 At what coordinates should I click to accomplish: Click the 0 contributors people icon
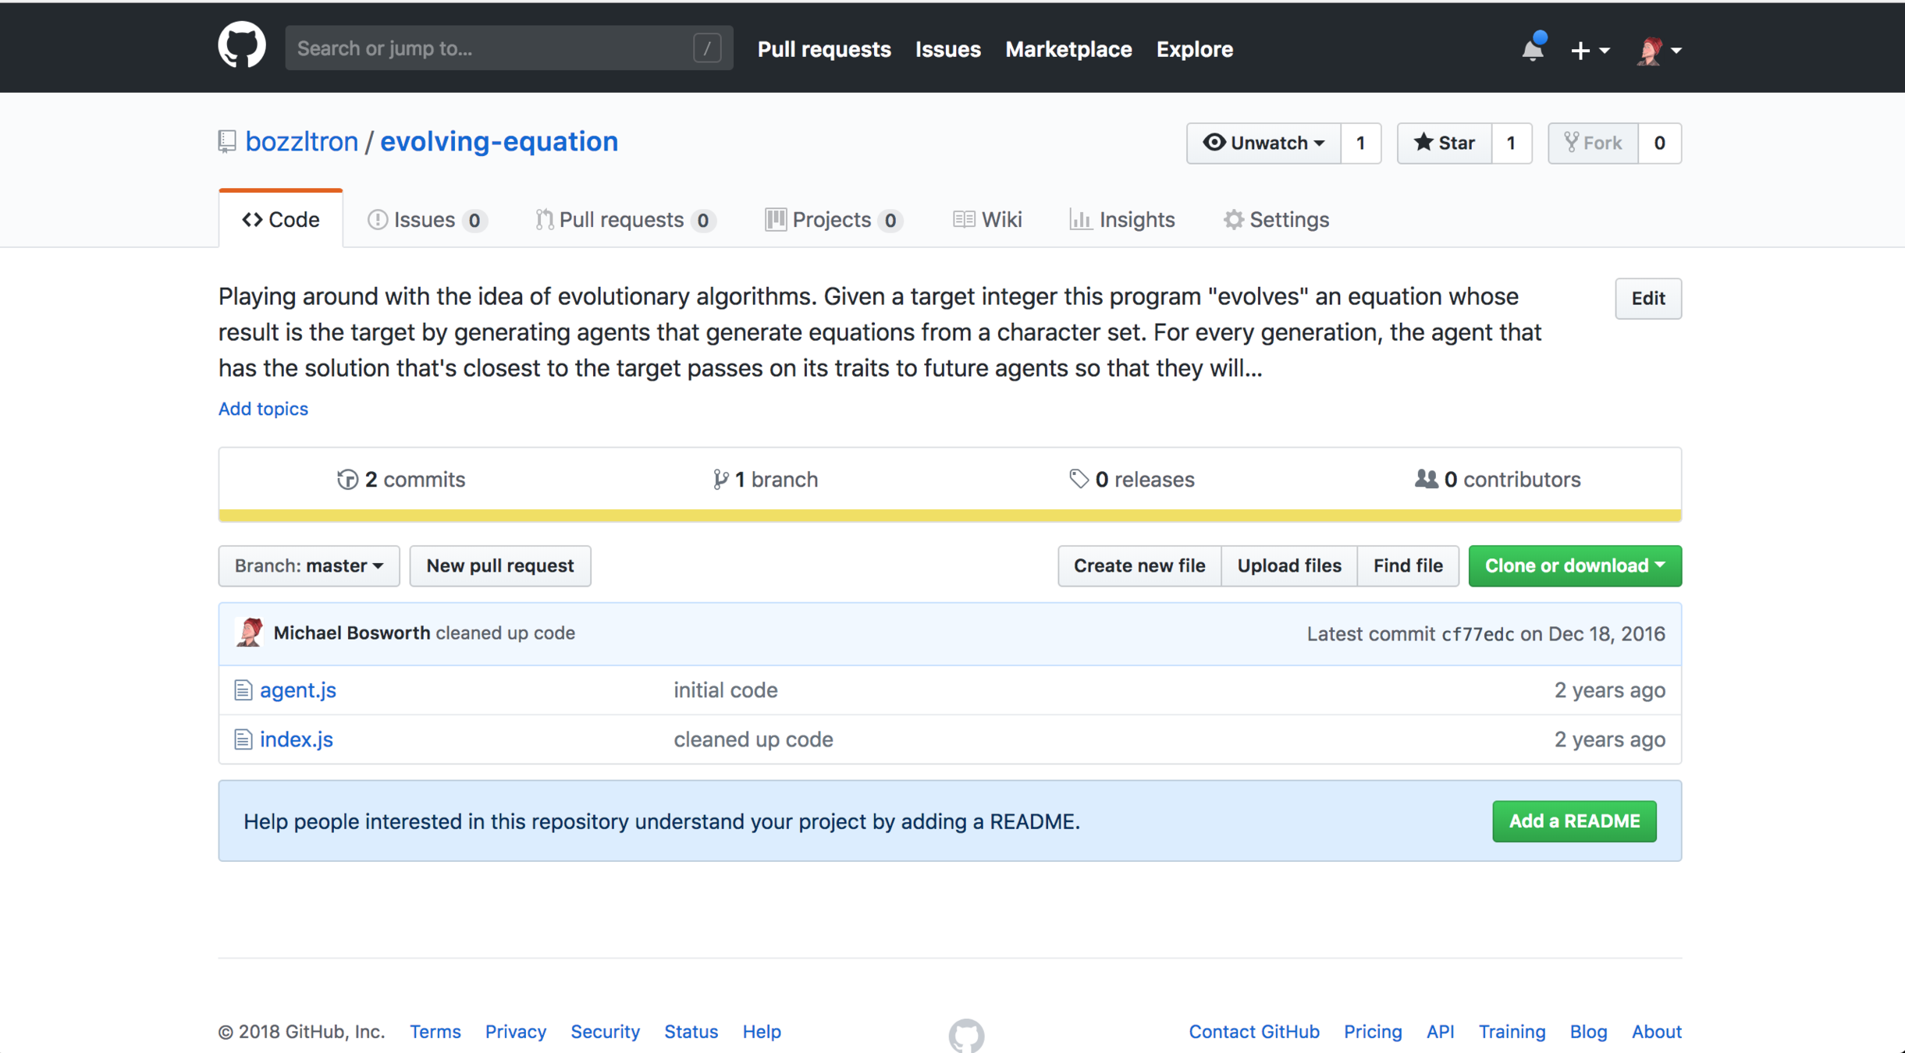point(1426,479)
